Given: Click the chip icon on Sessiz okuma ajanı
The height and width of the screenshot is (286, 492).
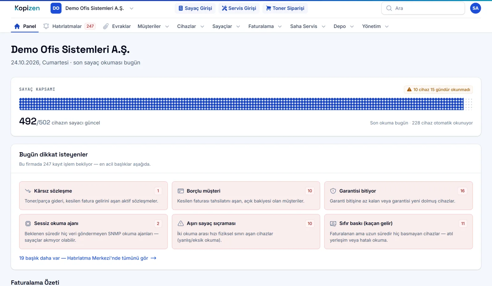Looking at the screenshot, I should (28, 223).
